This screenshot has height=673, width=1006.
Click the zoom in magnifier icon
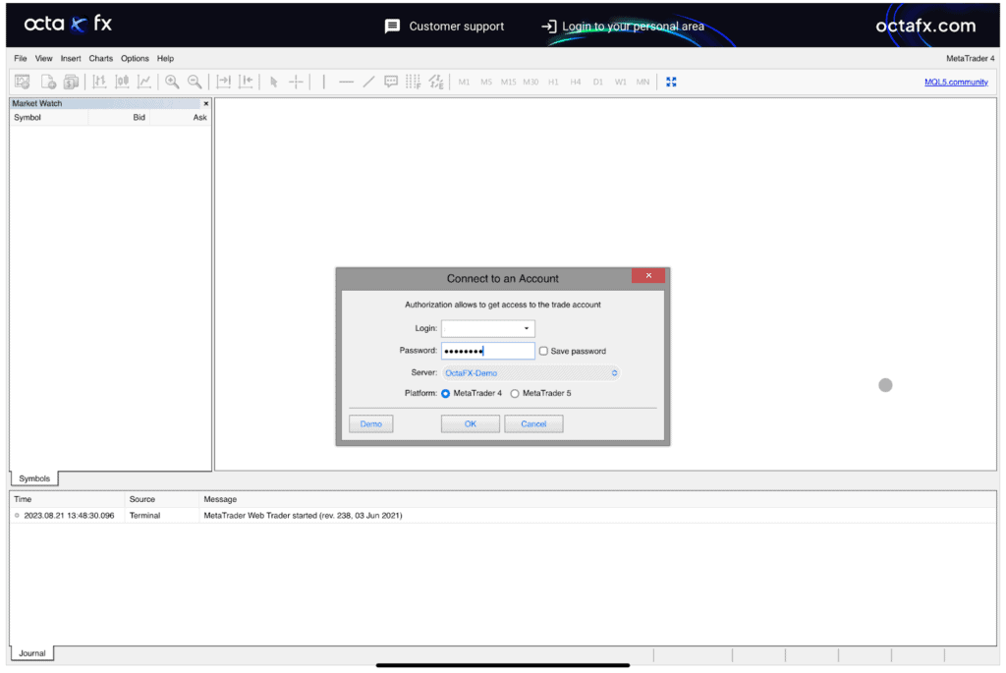[x=172, y=82]
